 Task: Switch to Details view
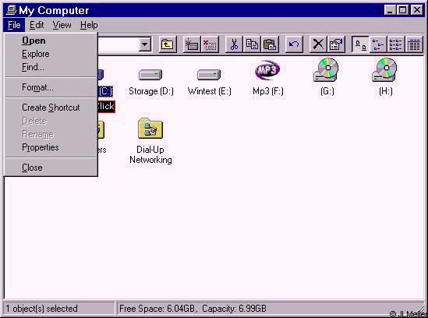click(x=414, y=44)
